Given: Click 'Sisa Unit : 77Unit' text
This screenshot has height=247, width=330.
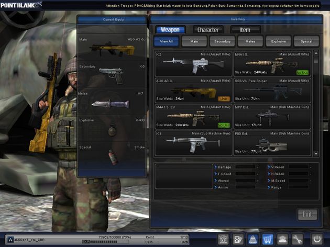Looking at the screenshot, I should tap(248, 151).
